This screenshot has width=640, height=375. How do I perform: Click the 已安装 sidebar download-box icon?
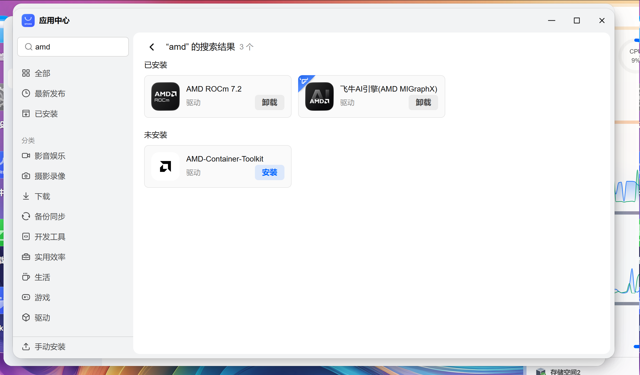tap(26, 114)
